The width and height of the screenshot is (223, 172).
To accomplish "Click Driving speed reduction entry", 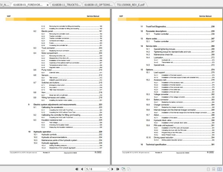I will [x=180, y=138].
